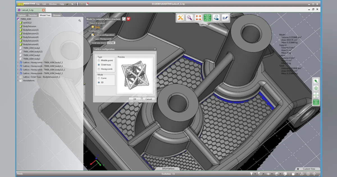Click the search magnifier in model tree
The height and width of the screenshot is (177, 337).
tap(80, 21)
